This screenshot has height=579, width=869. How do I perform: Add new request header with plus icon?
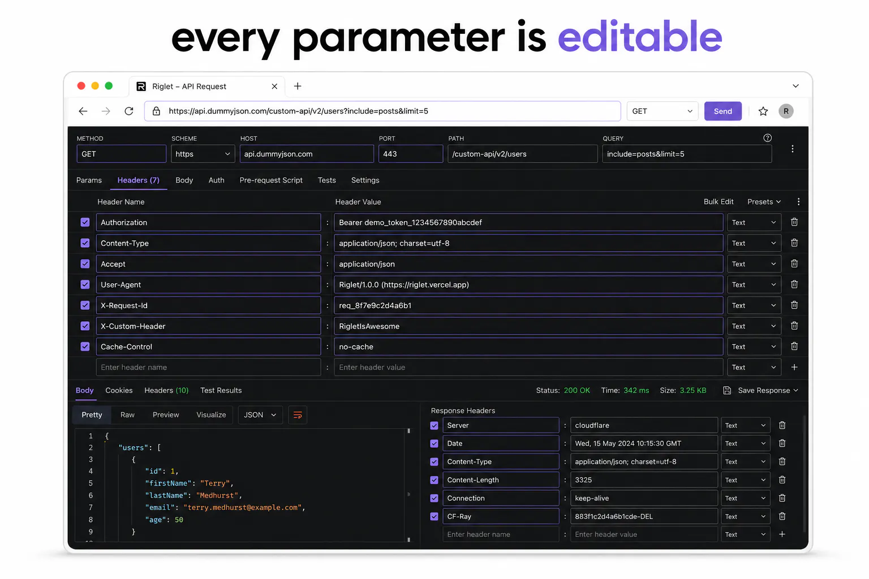tap(794, 368)
